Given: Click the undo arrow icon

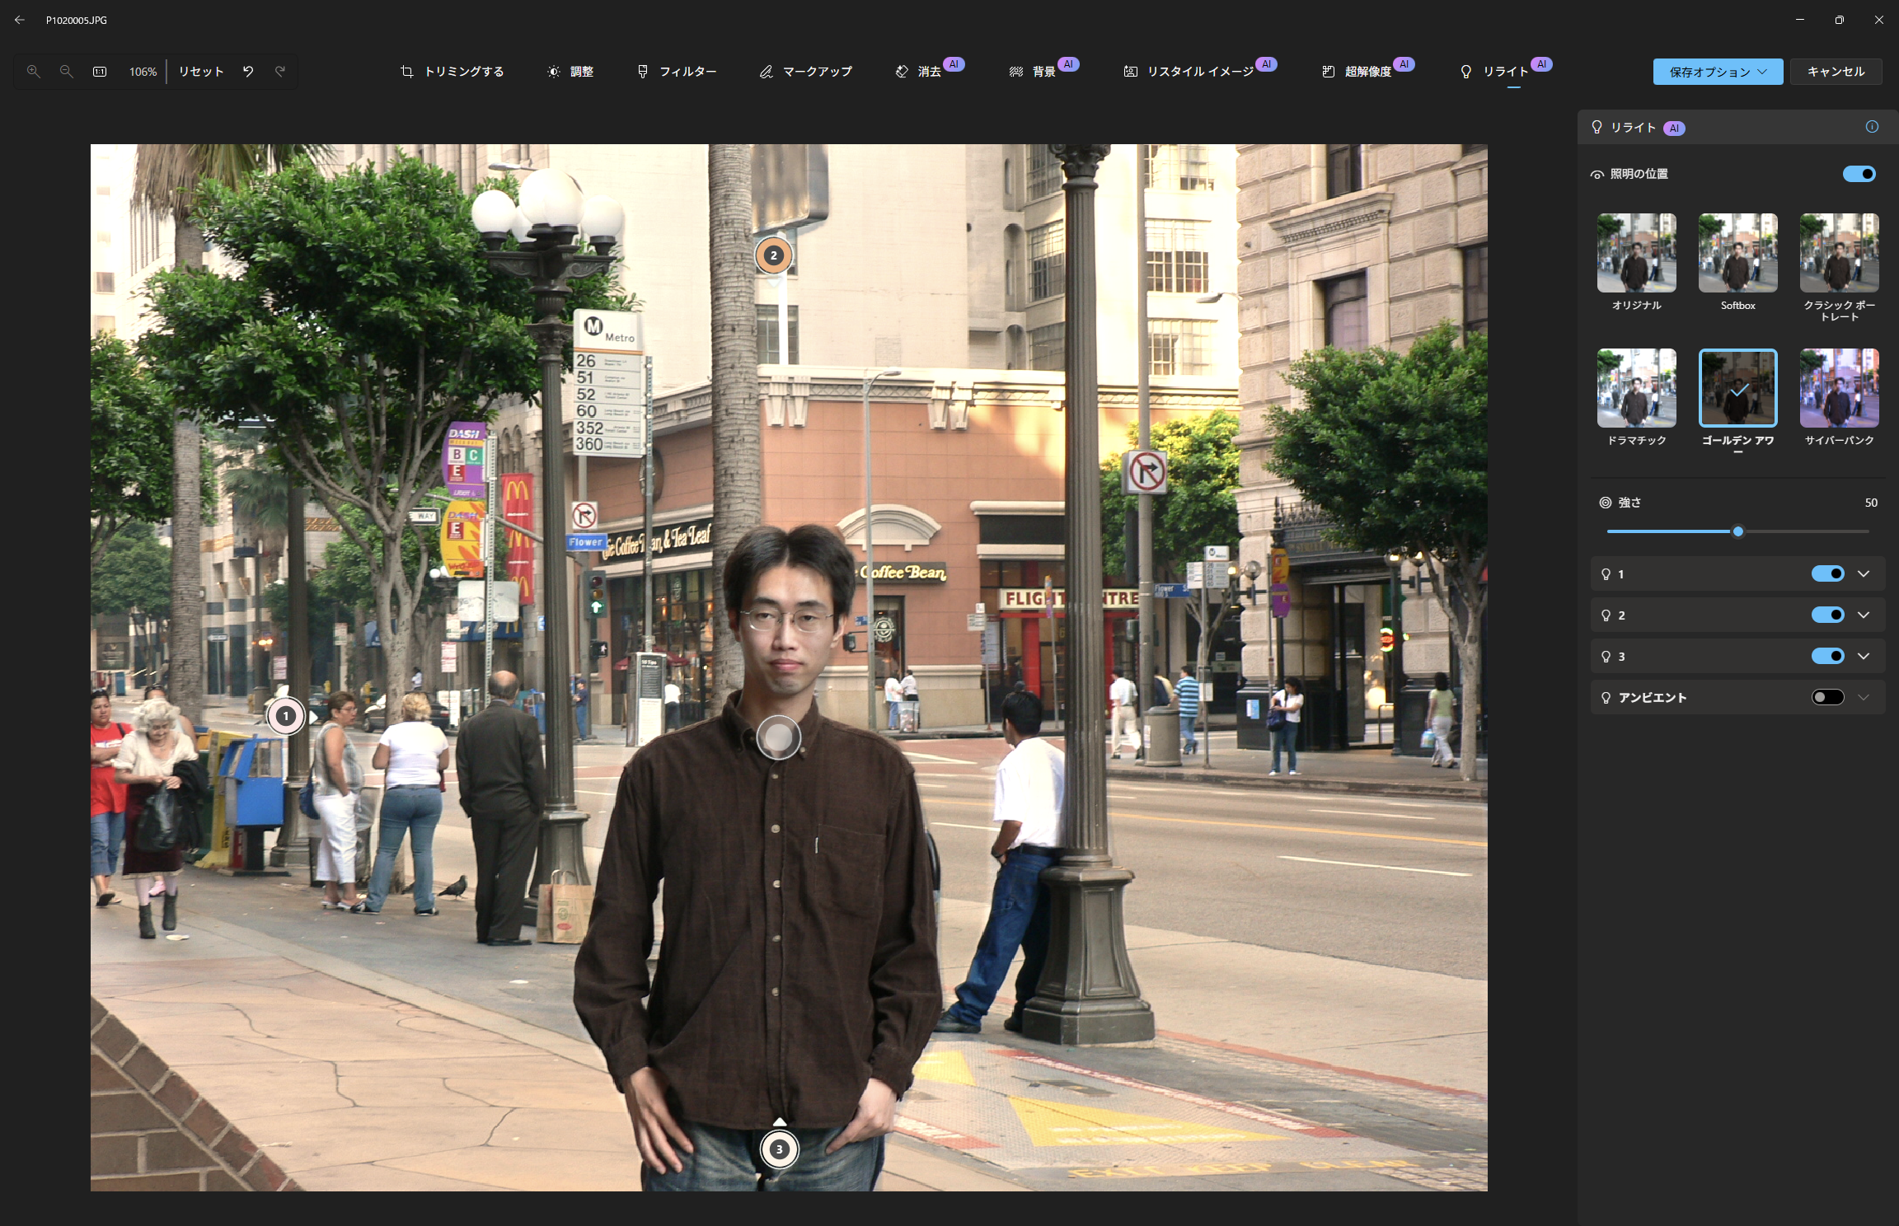Looking at the screenshot, I should tap(248, 72).
